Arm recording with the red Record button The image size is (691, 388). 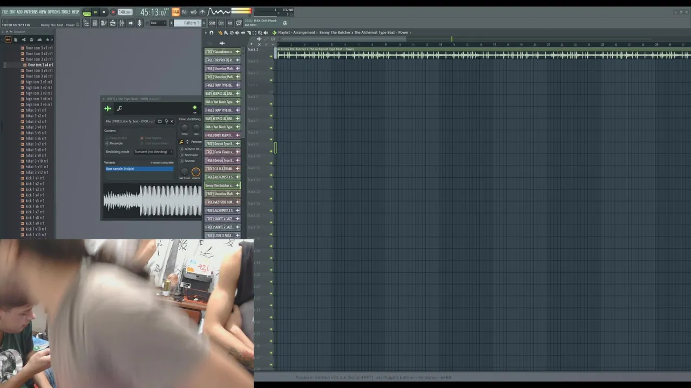point(113,12)
